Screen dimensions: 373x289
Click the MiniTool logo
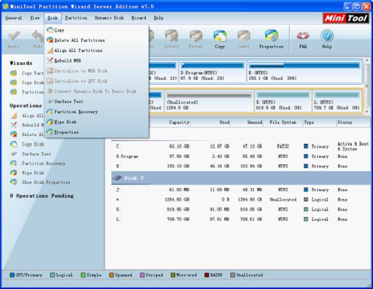346,18
